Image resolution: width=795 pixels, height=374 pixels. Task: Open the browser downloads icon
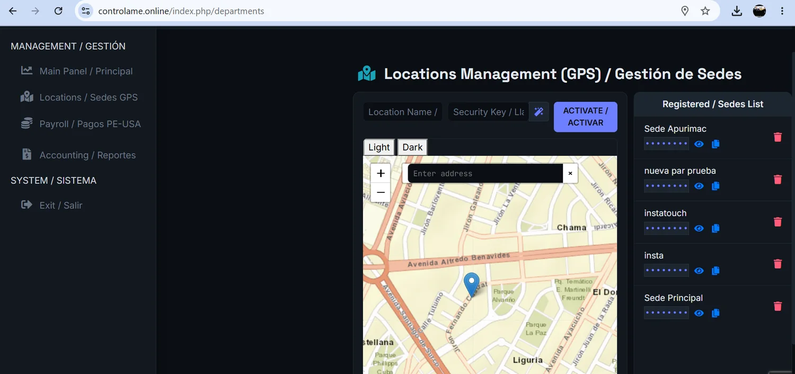point(737,11)
